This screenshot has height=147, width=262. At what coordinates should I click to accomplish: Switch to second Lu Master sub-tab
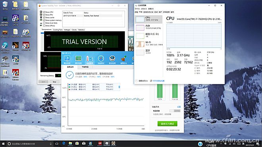tap(85, 67)
